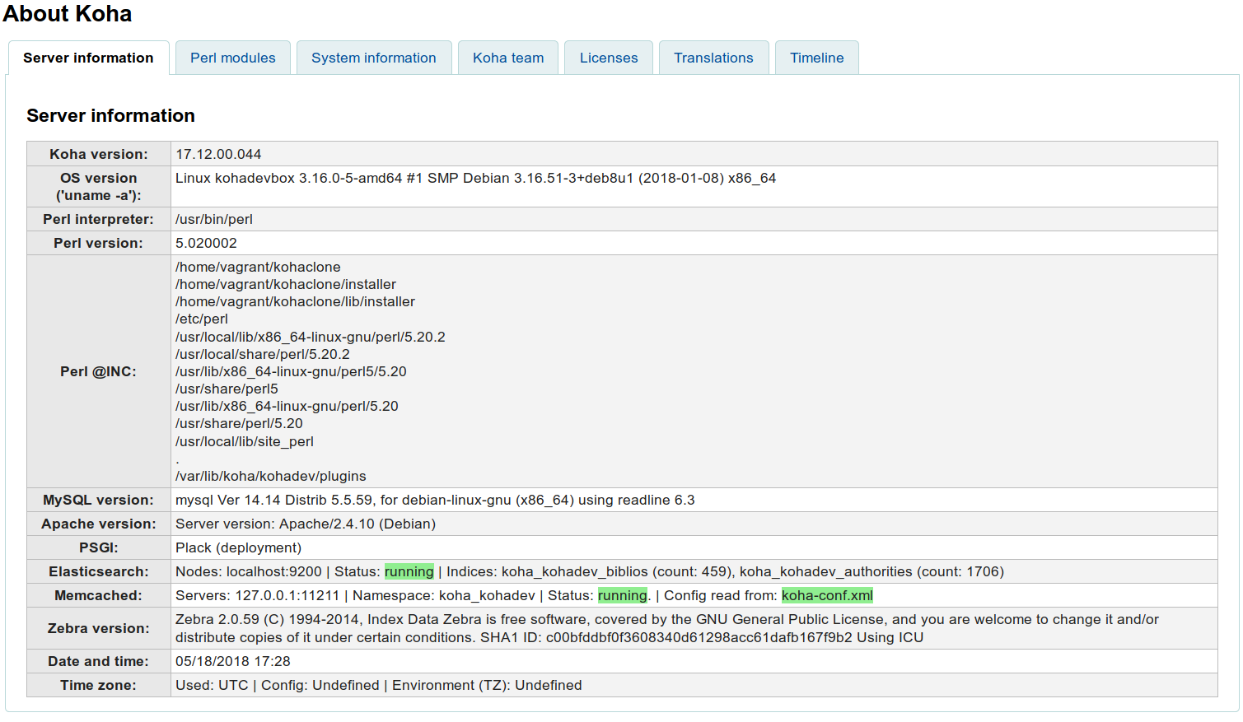Open the Timeline tab

[817, 58]
